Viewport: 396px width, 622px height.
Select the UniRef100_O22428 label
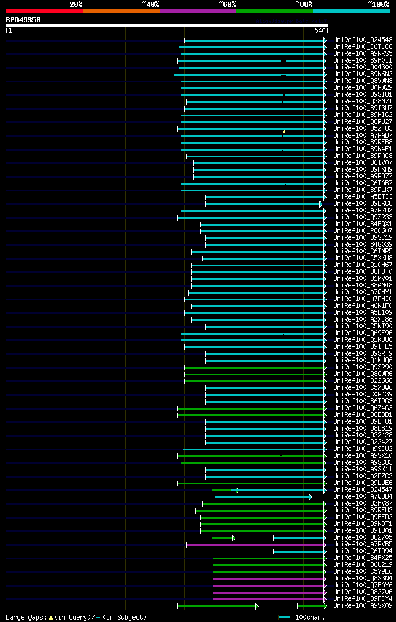coord(363,435)
